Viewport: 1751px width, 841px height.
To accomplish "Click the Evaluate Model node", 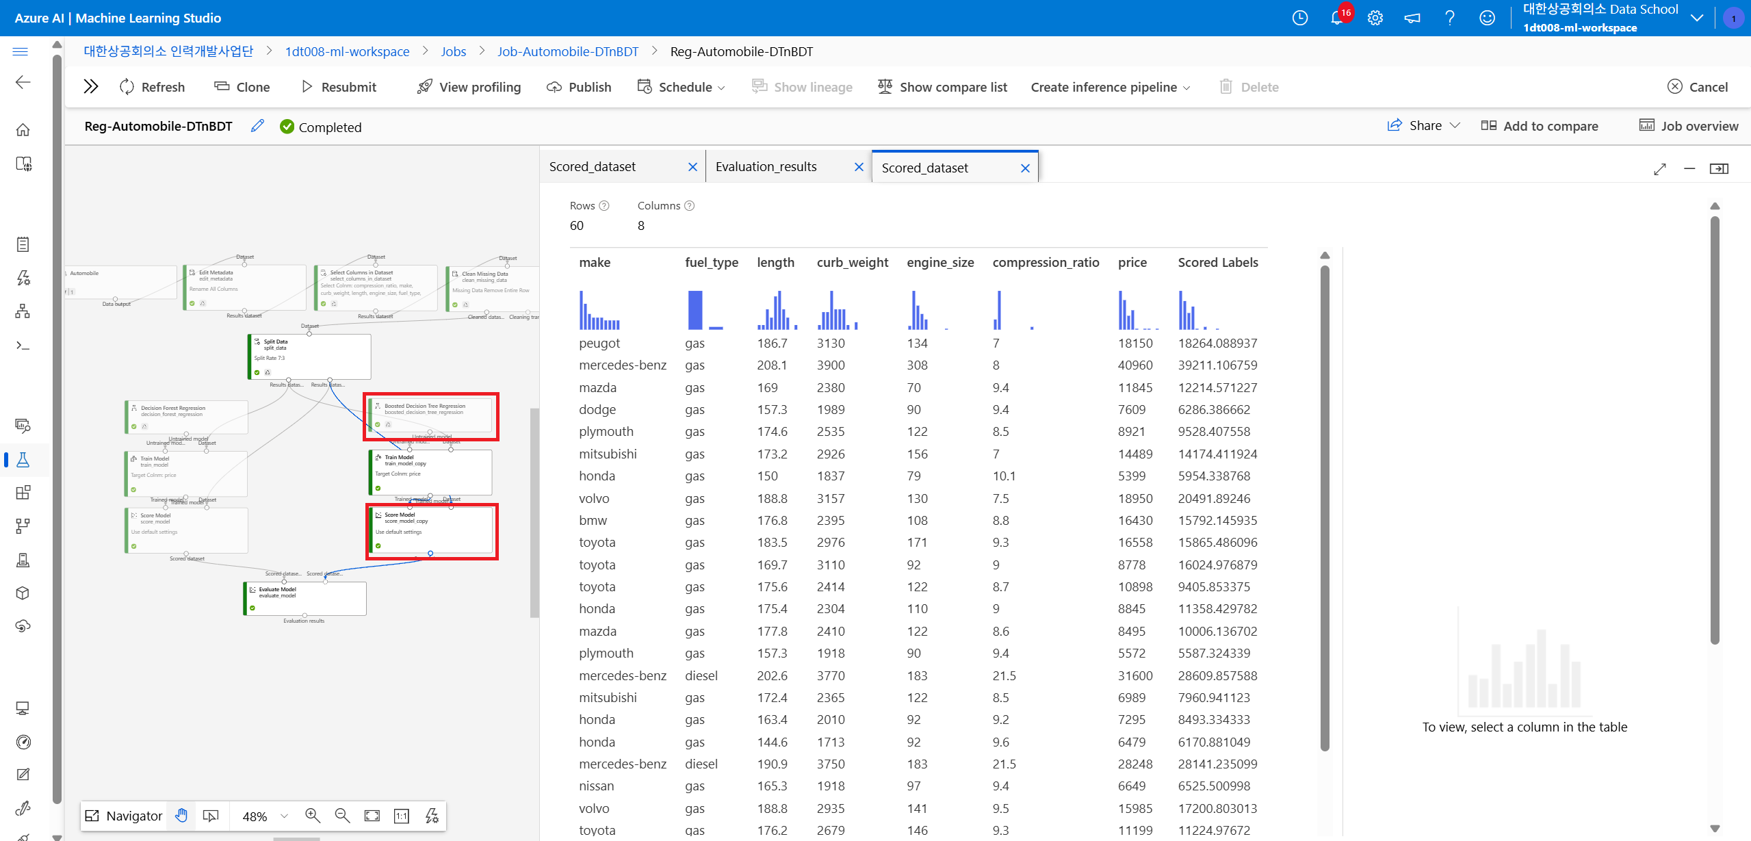I will click(x=305, y=598).
